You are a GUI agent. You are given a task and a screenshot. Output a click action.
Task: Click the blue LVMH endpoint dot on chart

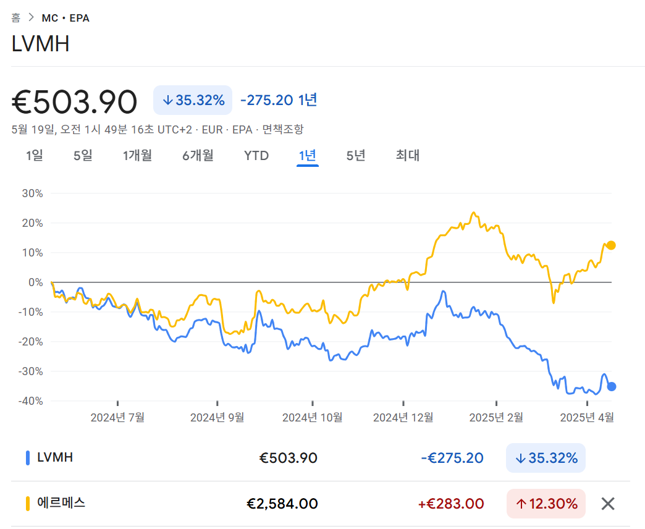612,386
